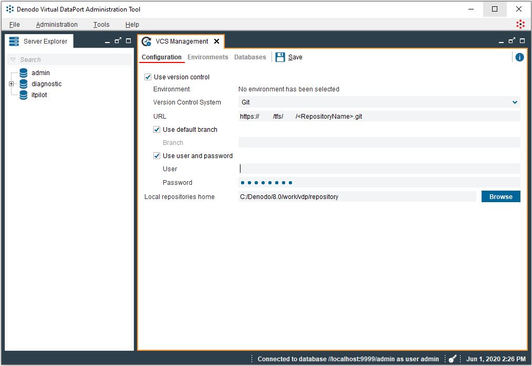This screenshot has height=366, width=532.
Task: Minimize the Server Explorer panel
Action: tap(107, 41)
